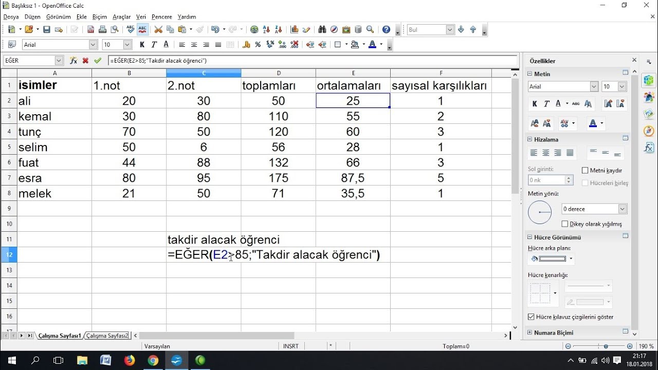Open Sidebar Properties deck icon
This screenshot has height=370, width=658.
pos(649,81)
